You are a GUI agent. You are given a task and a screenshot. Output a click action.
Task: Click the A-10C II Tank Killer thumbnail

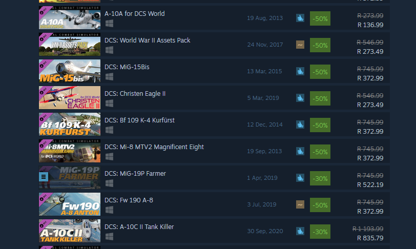[70, 231]
